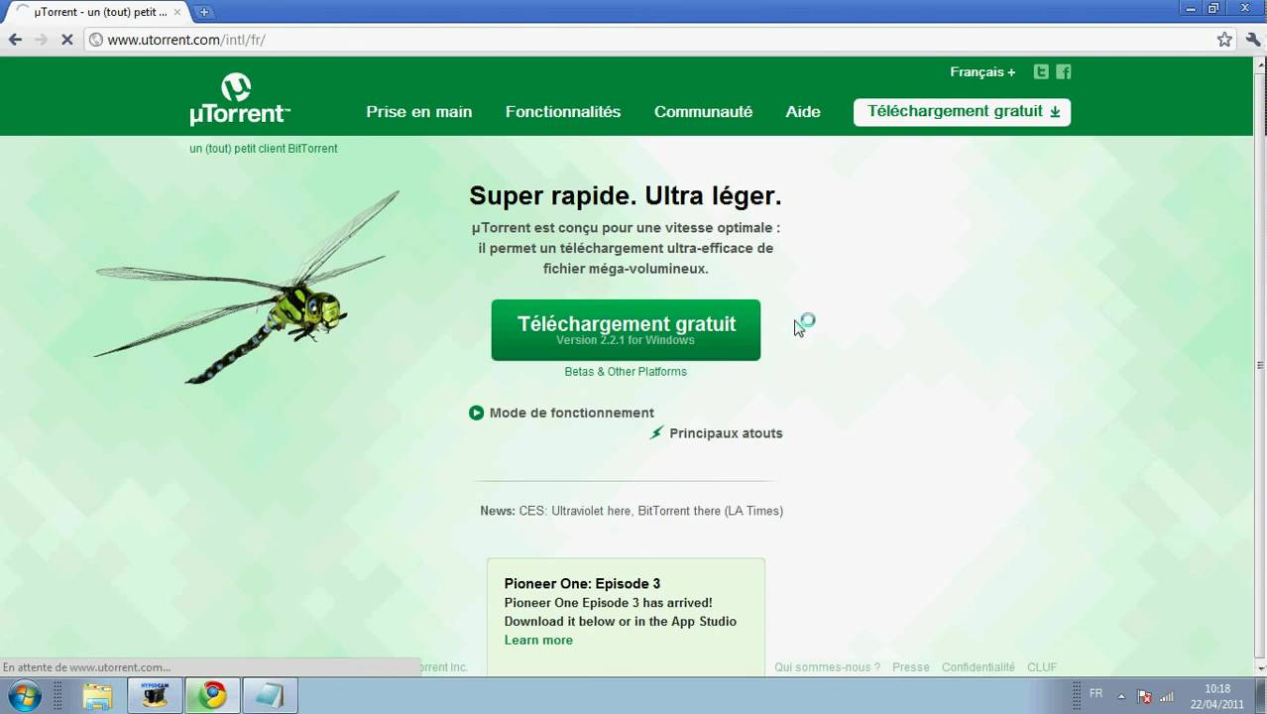Viewport: 1267px width, 714px height.
Task: Bookmark this page with the star icon
Action: click(1224, 40)
